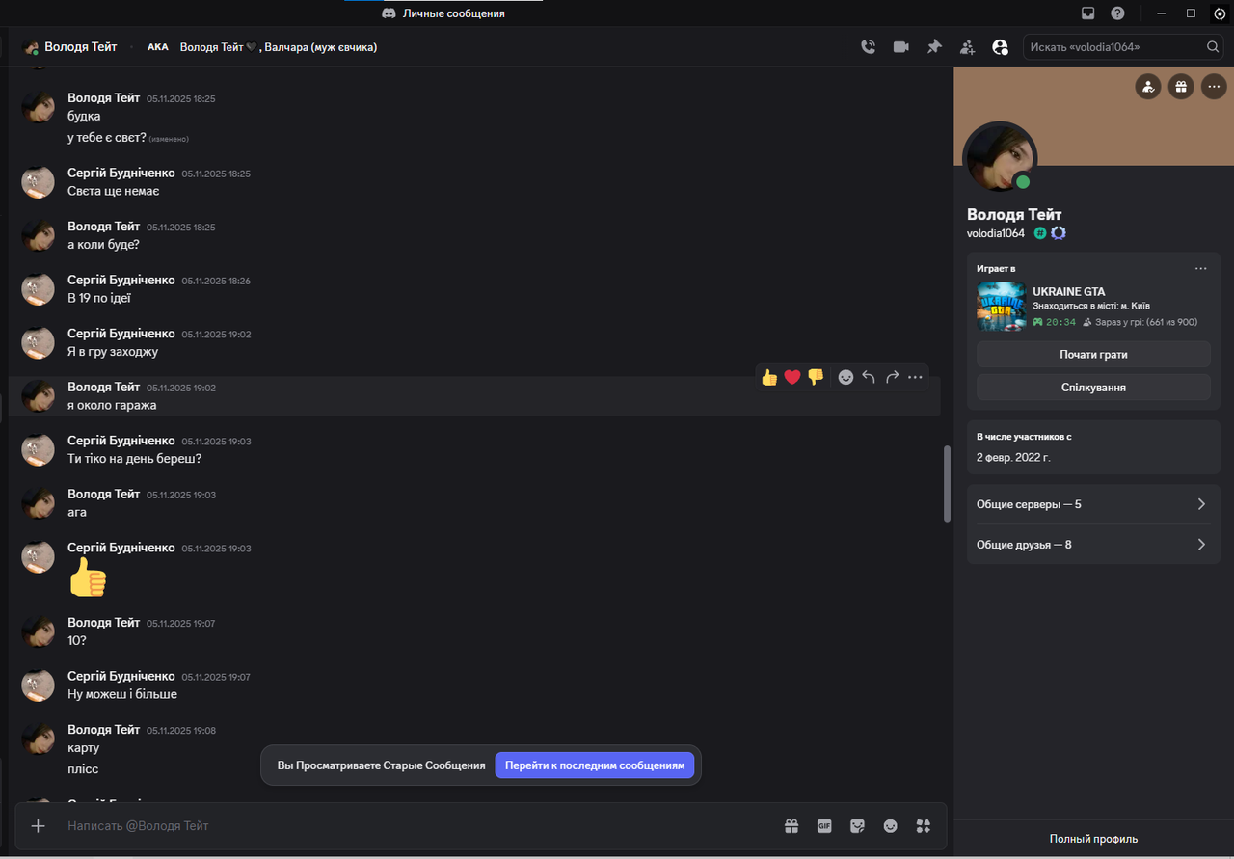Click the green hashtag badge next to volodia1064
The width and height of the screenshot is (1234, 859).
1040,233
